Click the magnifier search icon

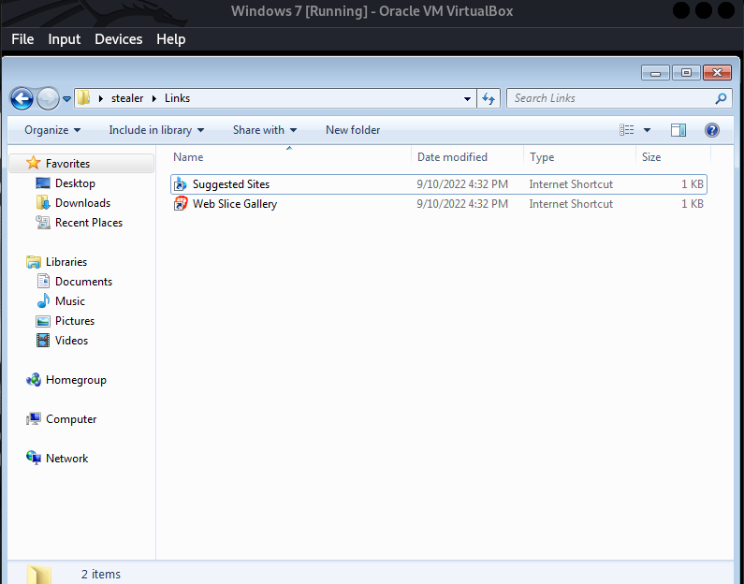click(x=721, y=98)
